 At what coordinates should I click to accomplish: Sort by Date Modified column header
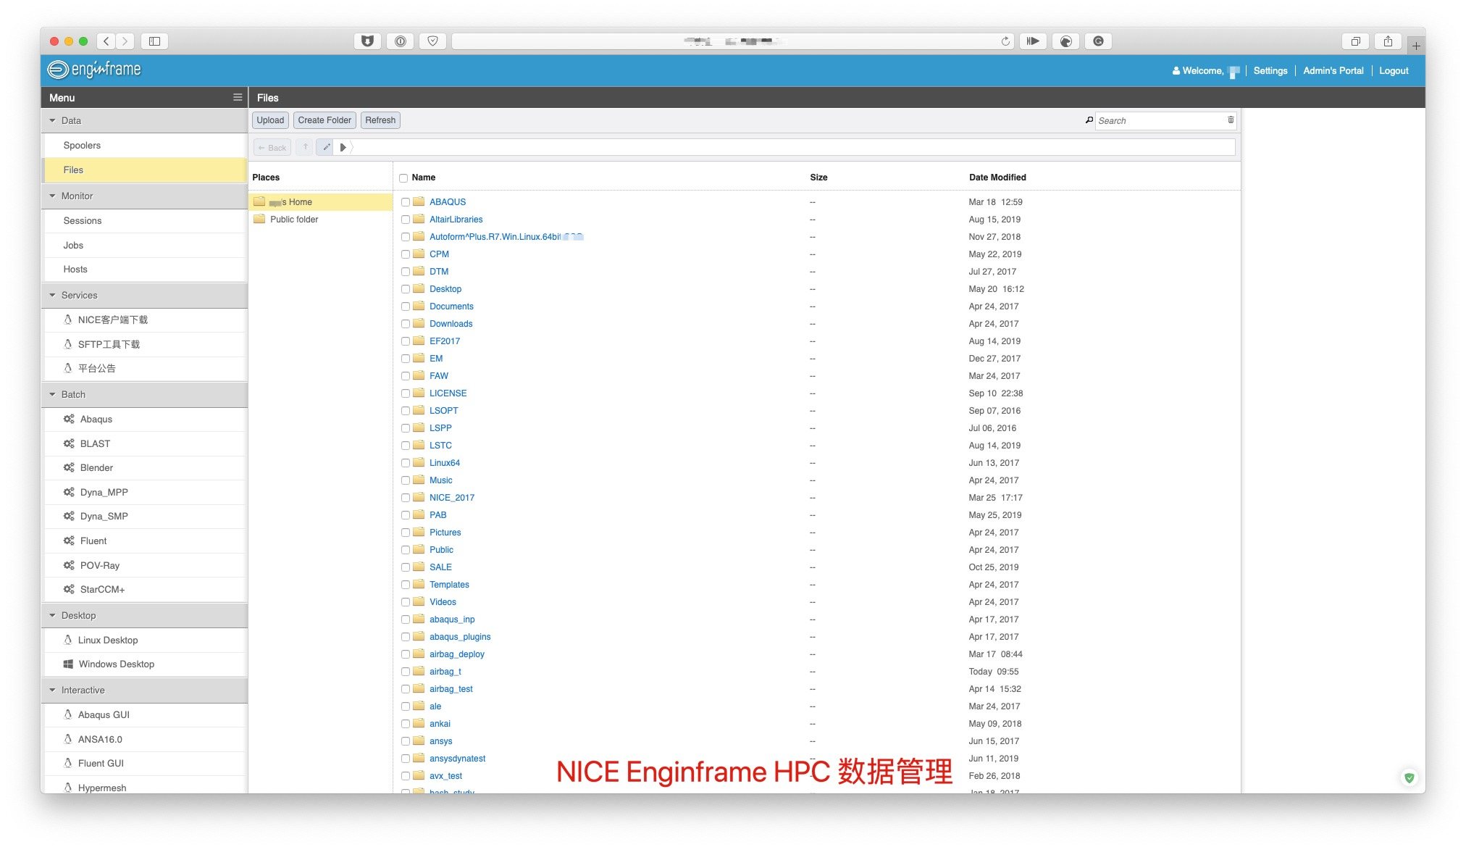point(997,177)
